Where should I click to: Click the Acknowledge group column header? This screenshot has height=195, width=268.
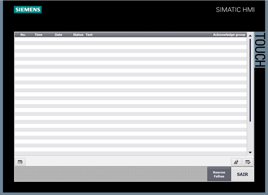click(x=229, y=35)
